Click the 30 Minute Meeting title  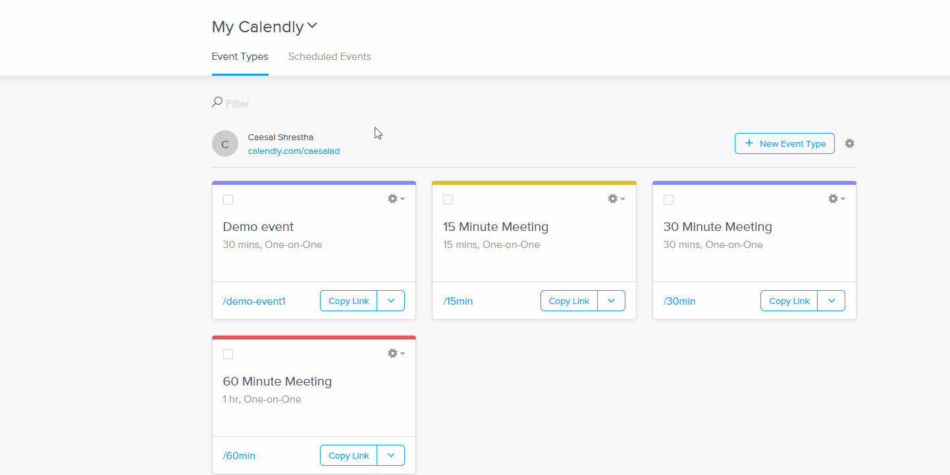coord(718,227)
